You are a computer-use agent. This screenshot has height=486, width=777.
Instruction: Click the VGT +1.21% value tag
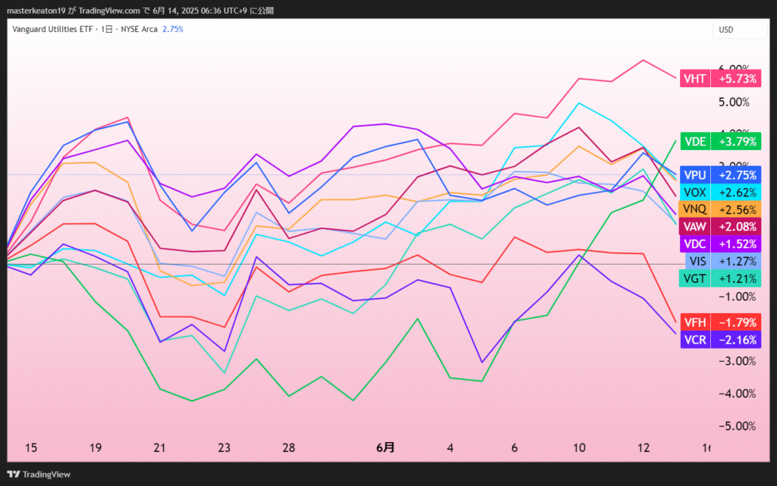coord(736,278)
